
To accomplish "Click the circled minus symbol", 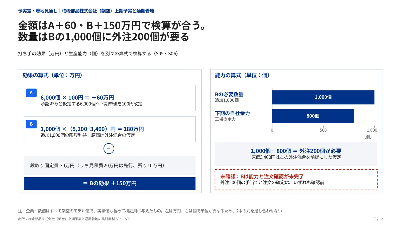I will pyautogui.click(x=109, y=148).
